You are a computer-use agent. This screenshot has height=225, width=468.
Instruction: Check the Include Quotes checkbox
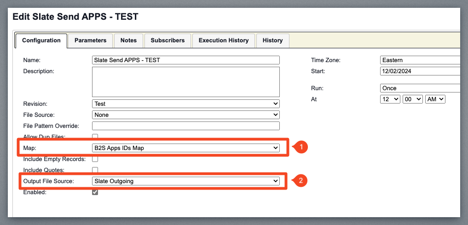coord(95,170)
